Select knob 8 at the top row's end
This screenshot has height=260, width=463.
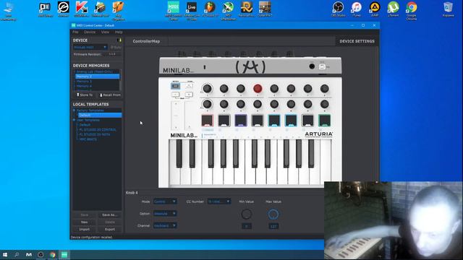324,88
